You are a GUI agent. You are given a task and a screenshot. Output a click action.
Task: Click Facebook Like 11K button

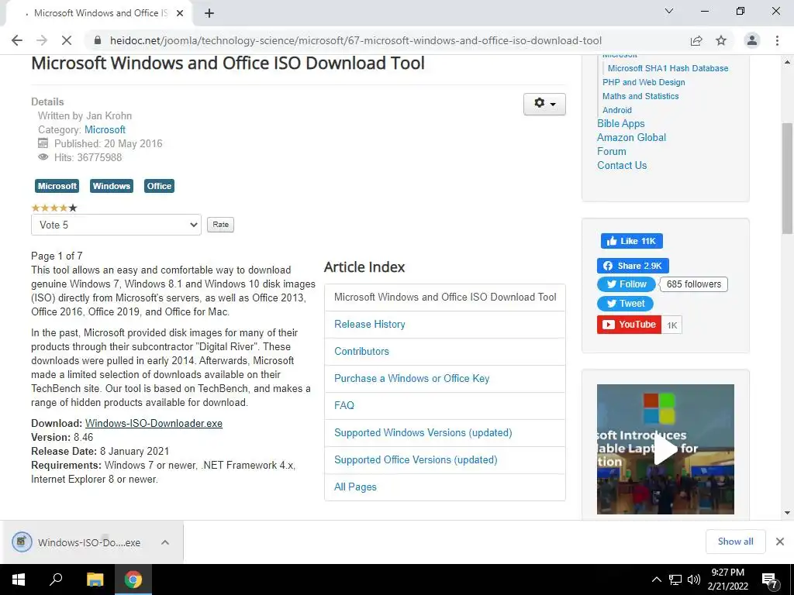click(631, 241)
